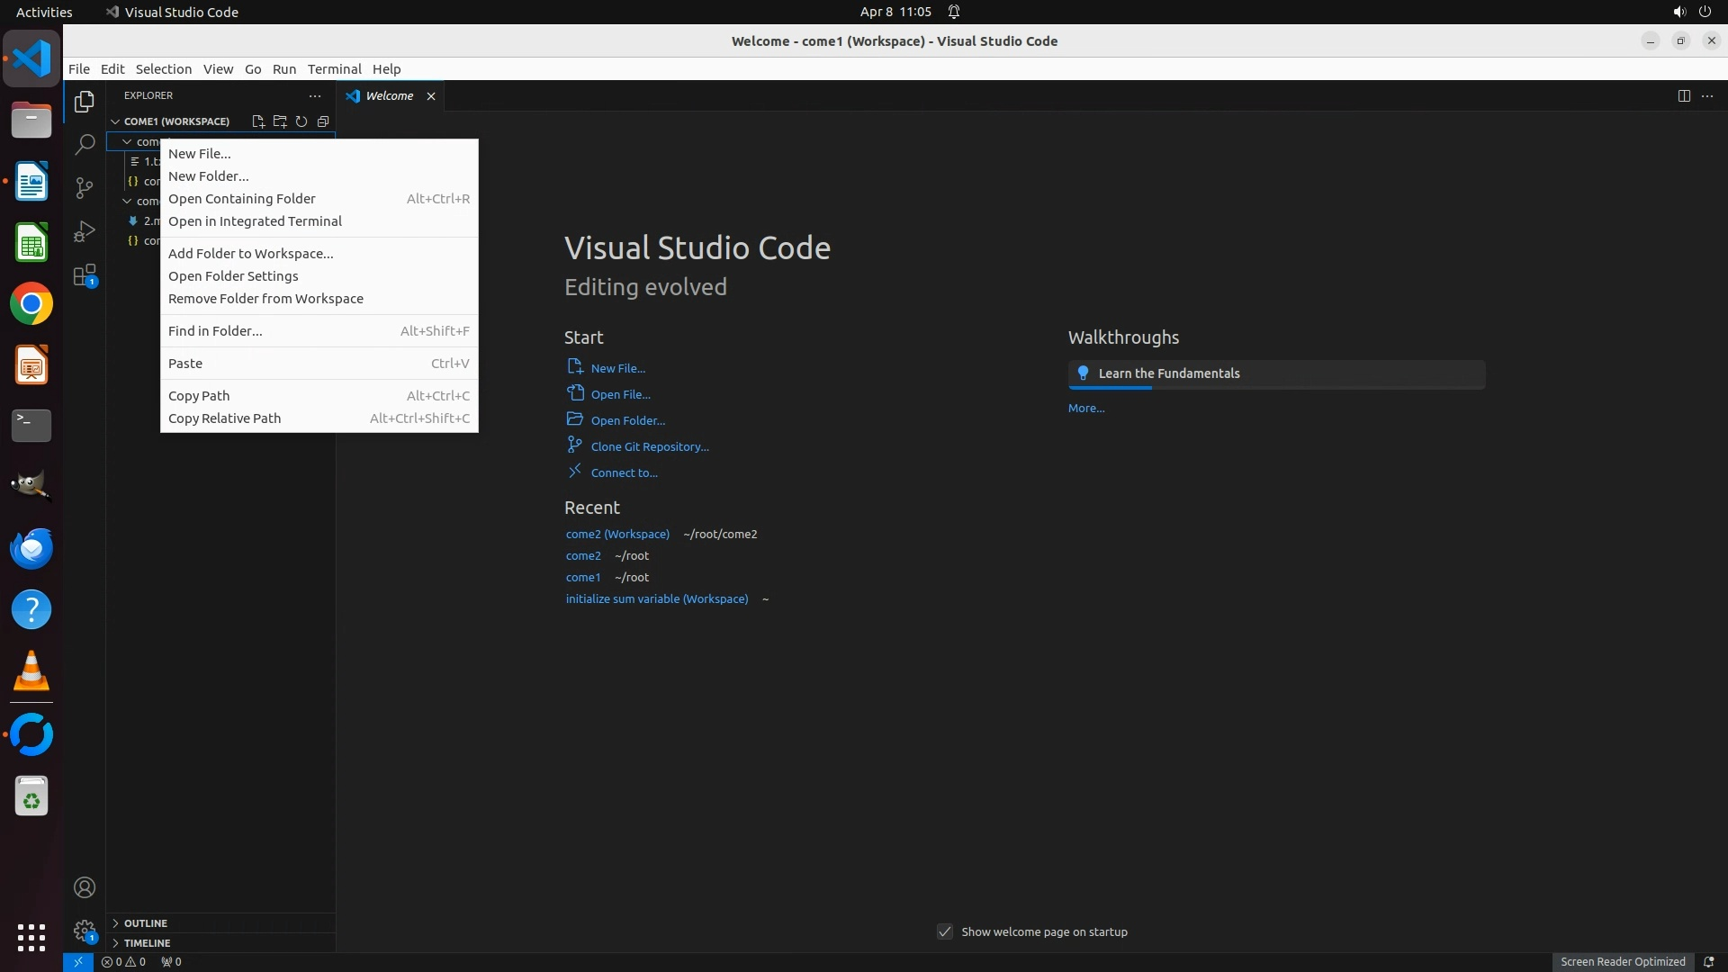Screen dimensions: 1728x972
Task: Toggle Show welcome page on startup checkbox
Action: 945,931
